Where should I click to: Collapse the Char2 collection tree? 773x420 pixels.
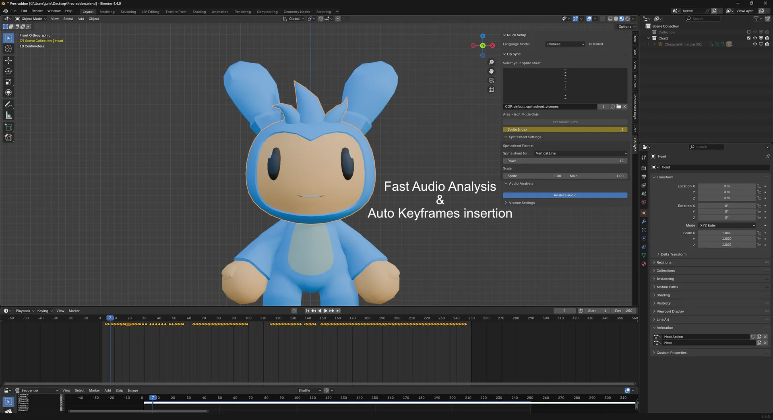[649, 38]
